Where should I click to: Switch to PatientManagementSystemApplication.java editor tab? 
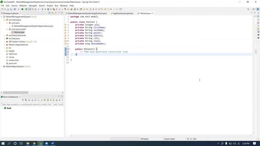(x=87, y=13)
